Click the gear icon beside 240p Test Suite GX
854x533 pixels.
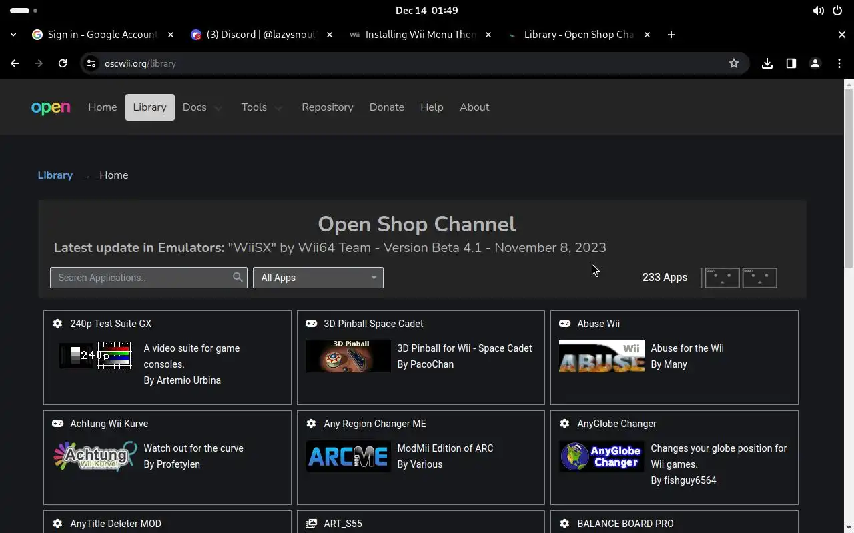pyautogui.click(x=57, y=324)
